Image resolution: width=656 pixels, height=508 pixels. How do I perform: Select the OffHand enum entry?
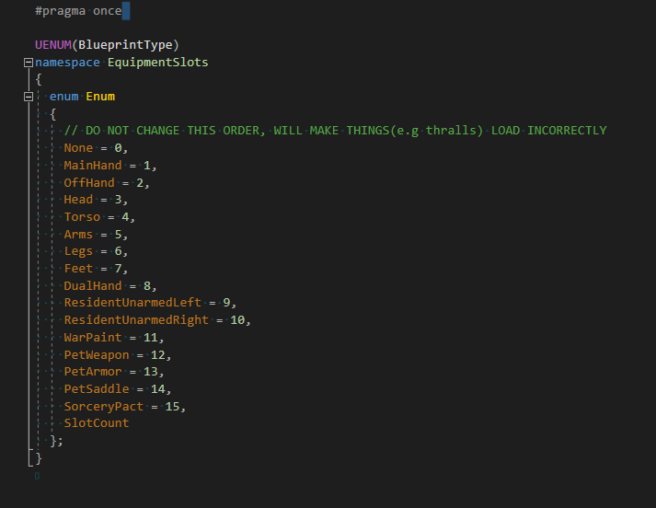click(x=89, y=182)
